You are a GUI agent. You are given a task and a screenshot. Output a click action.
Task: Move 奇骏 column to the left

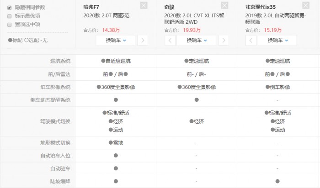click(x=170, y=40)
